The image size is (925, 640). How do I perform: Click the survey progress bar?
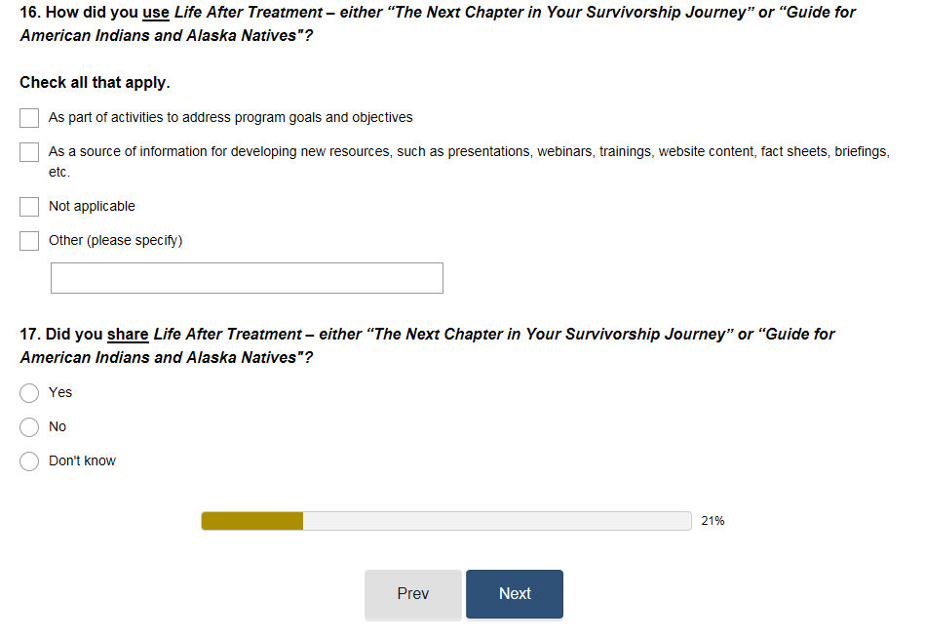click(445, 521)
